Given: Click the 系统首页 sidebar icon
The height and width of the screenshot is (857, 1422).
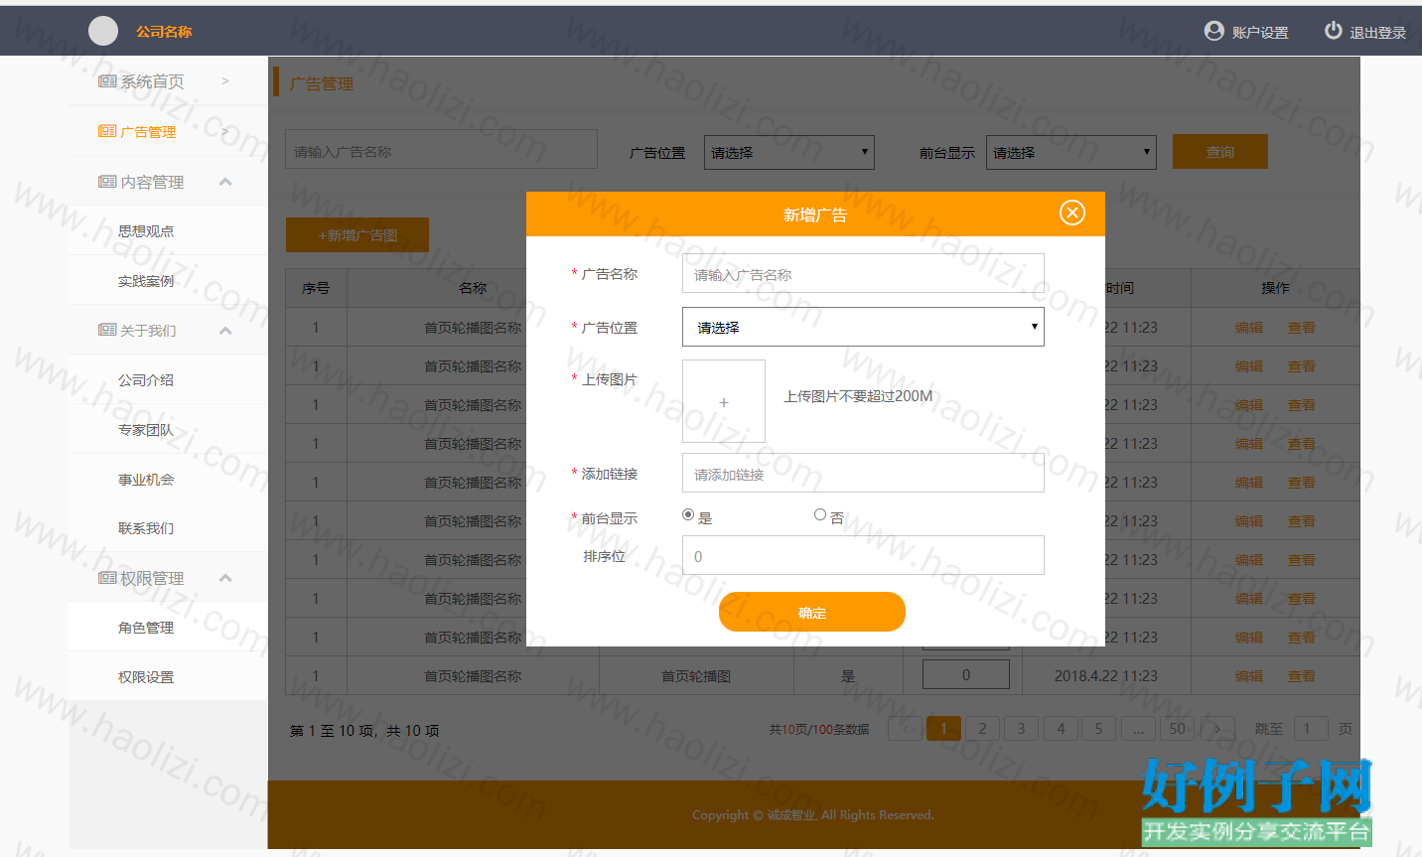Looking at the screenshot, I should tap(107, 81).
